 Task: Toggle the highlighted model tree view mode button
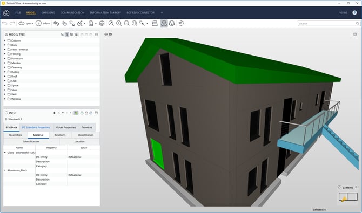click(67, 35)
